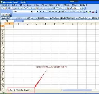Open the font name dropdown (宋体)
This screenshot has width=99, height=94.
tap(32, 12)
